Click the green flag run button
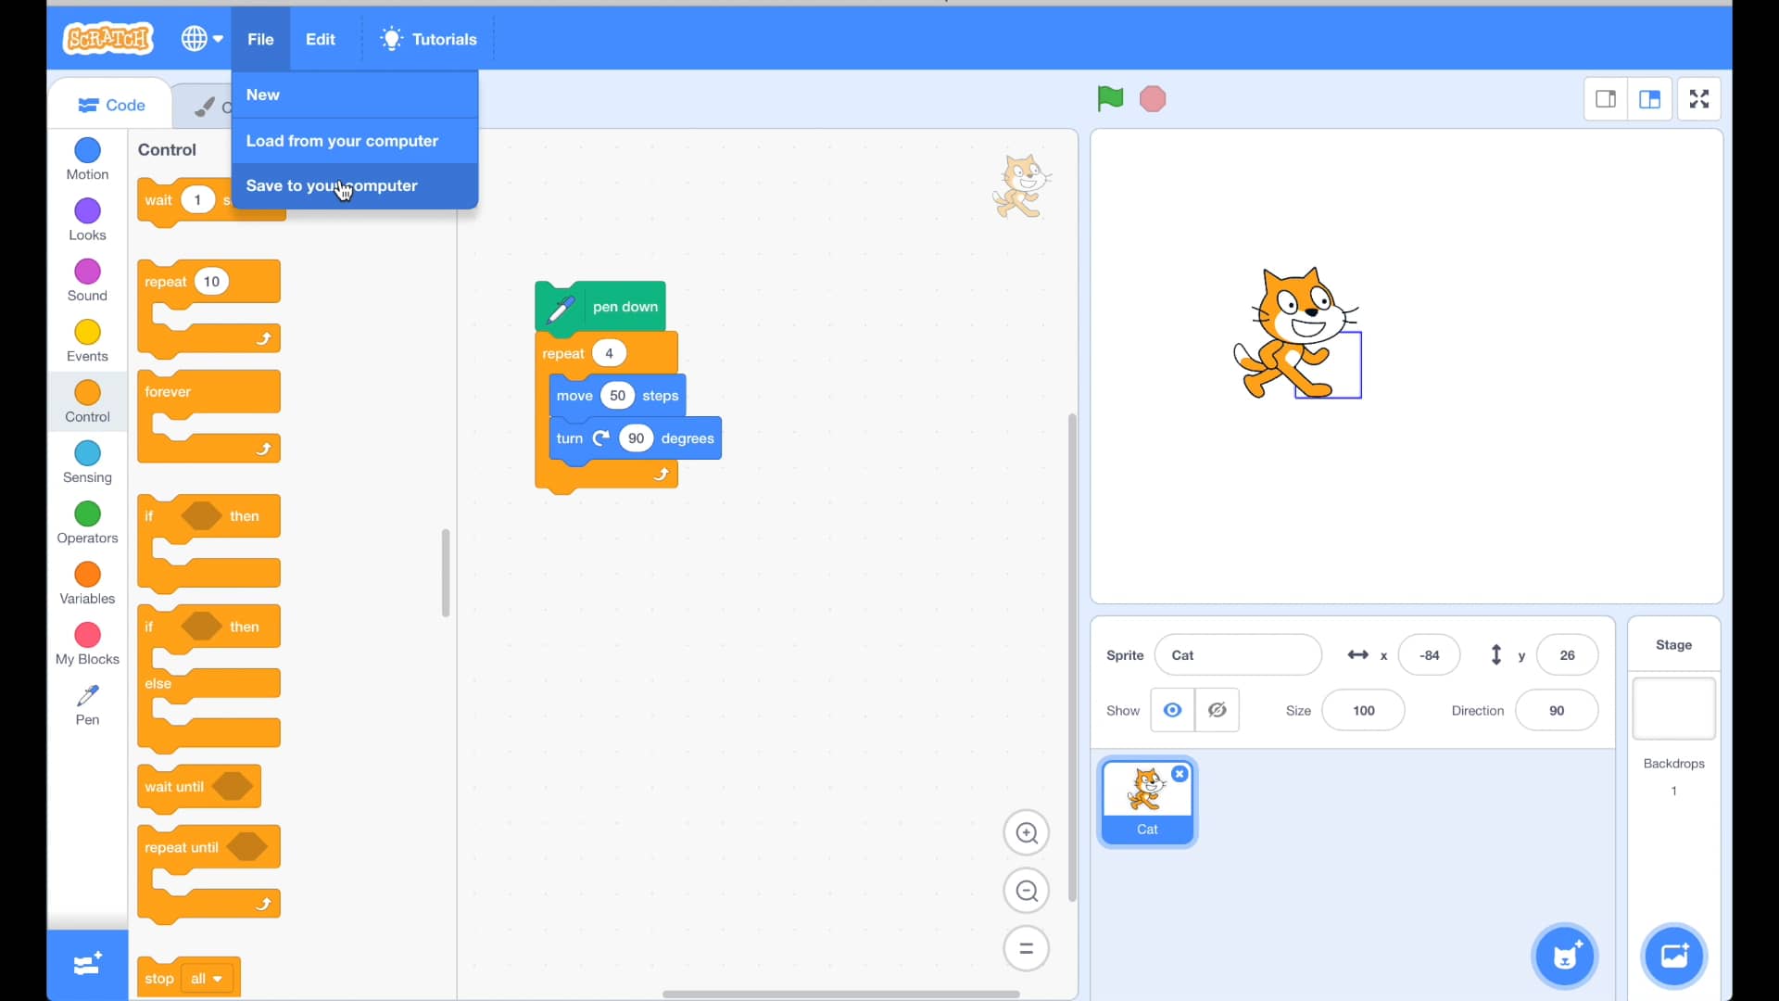 coord(1111,97)
